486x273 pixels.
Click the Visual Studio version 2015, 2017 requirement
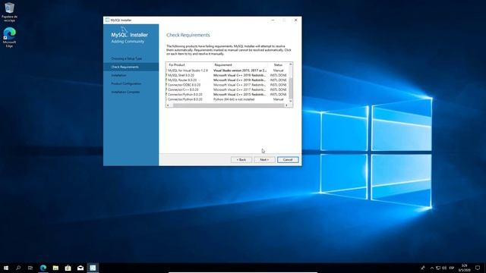point(240,71)
